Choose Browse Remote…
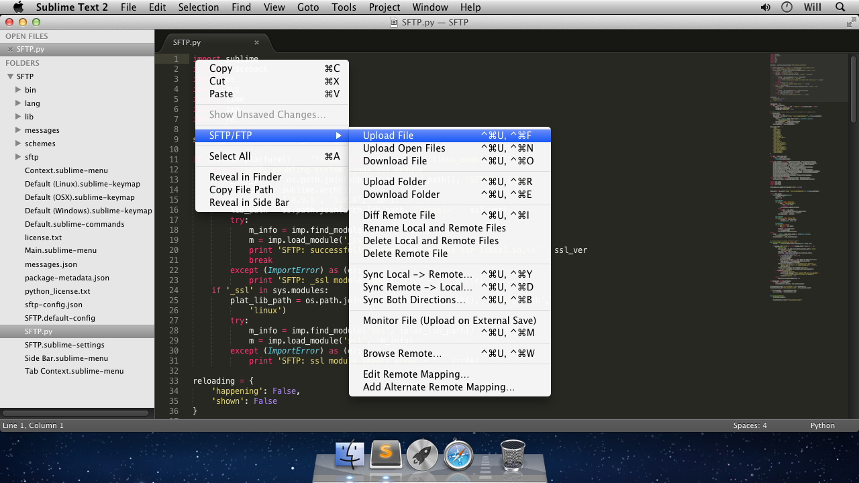 (450, 354)
